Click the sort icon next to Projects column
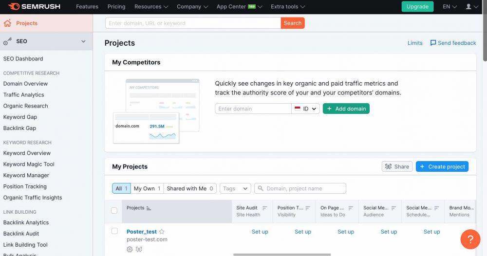 [149, 208]
